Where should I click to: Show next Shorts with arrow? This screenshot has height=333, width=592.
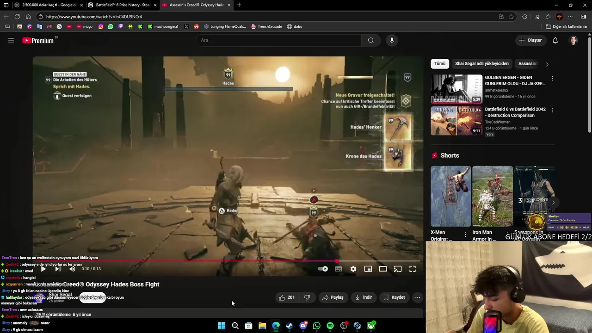click(553, 203)
